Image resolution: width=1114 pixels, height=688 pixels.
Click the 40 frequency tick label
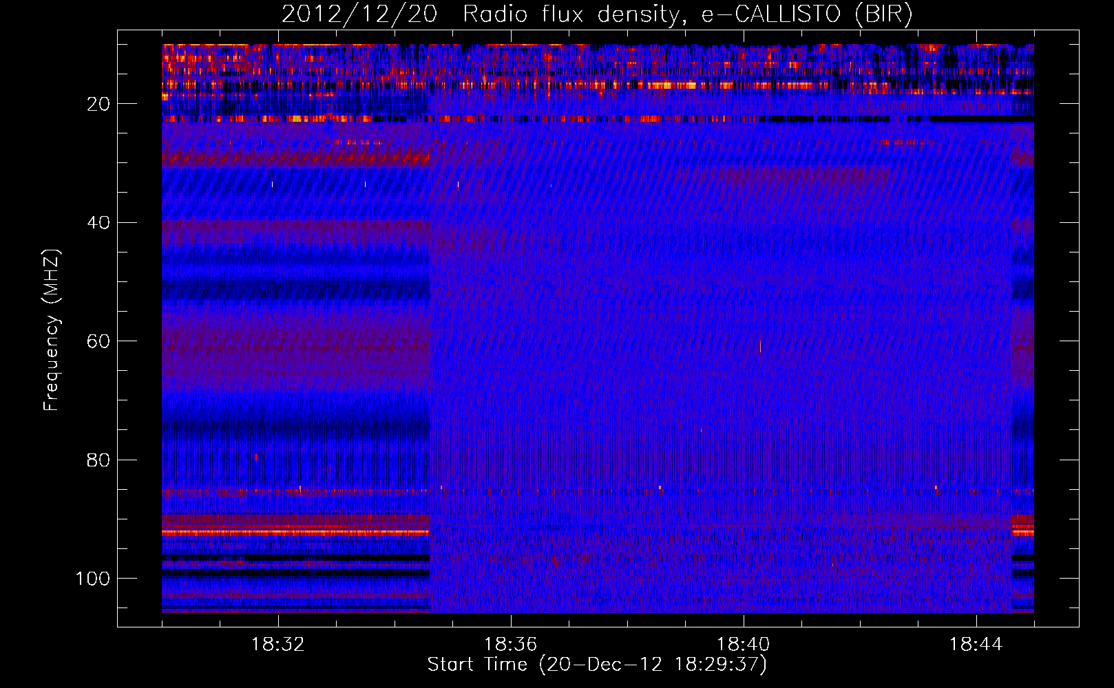[98, 222]
